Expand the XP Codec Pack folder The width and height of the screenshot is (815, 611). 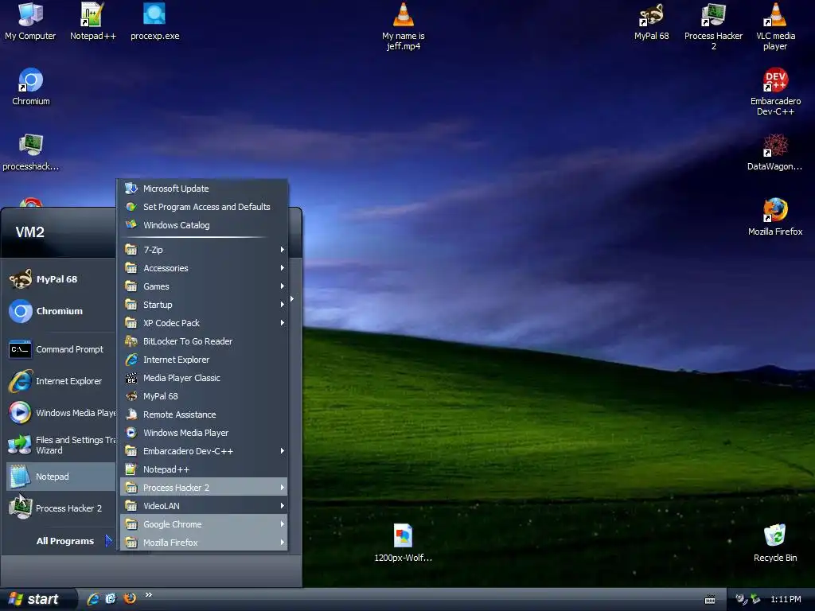[x=204, y=323]
